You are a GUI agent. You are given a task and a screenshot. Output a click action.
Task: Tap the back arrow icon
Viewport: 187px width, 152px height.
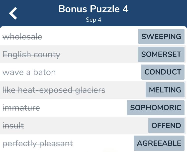pyautogui.click(x=13, y=13)
